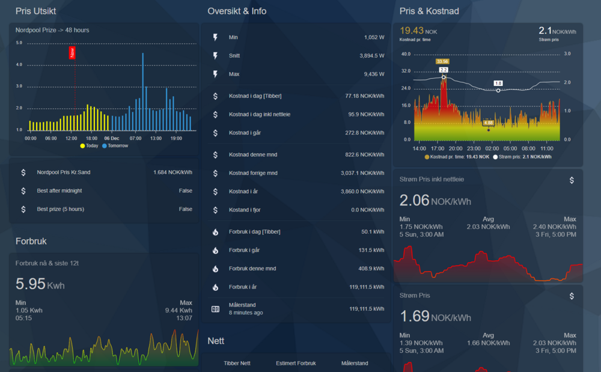Click fire icon beside Forbruk i dag [Tibber]
Viewport: 601px width, 372px height.
216,232
